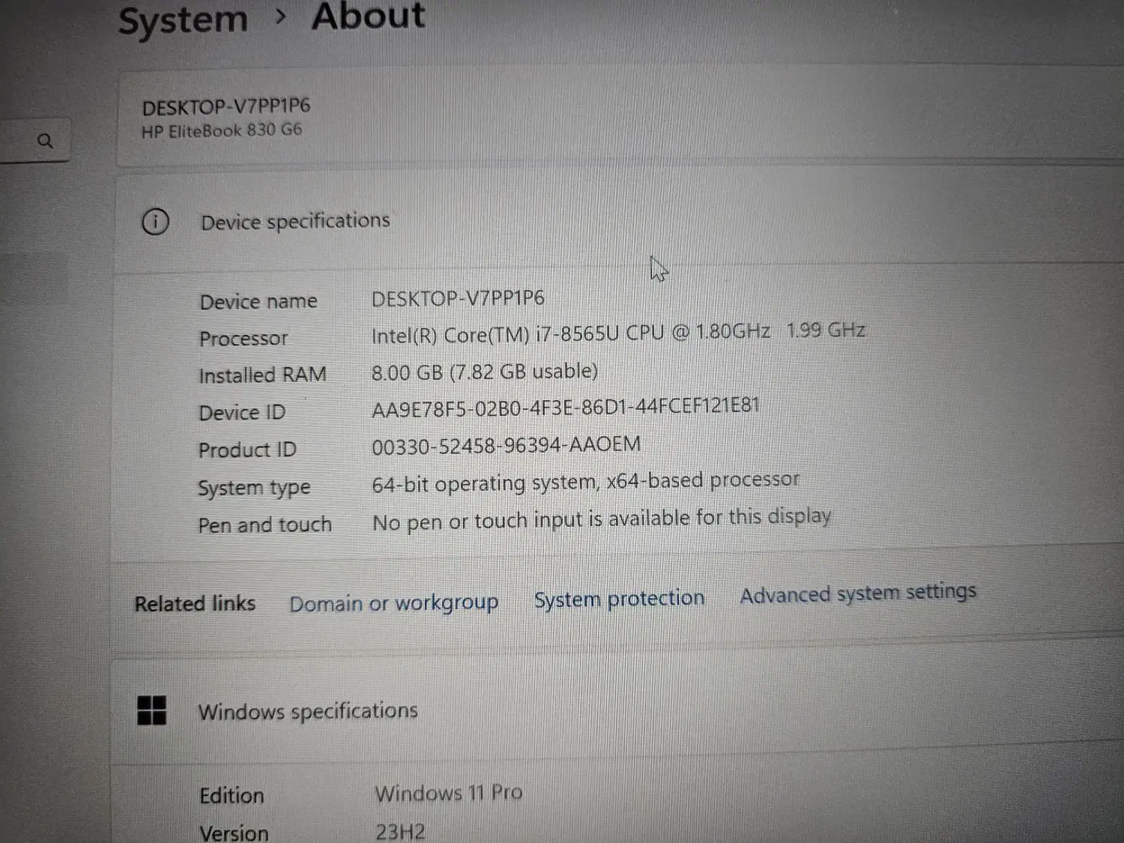Viewport: 1124px width, 843px height.
Task: Click the 8.00 GB installed RAM value
Action: [485, 372]
